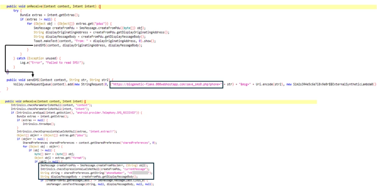Screen dimensions: 377x189
Task: Select the 'if (extras != null) {' line
Action: tap(38, 20)
